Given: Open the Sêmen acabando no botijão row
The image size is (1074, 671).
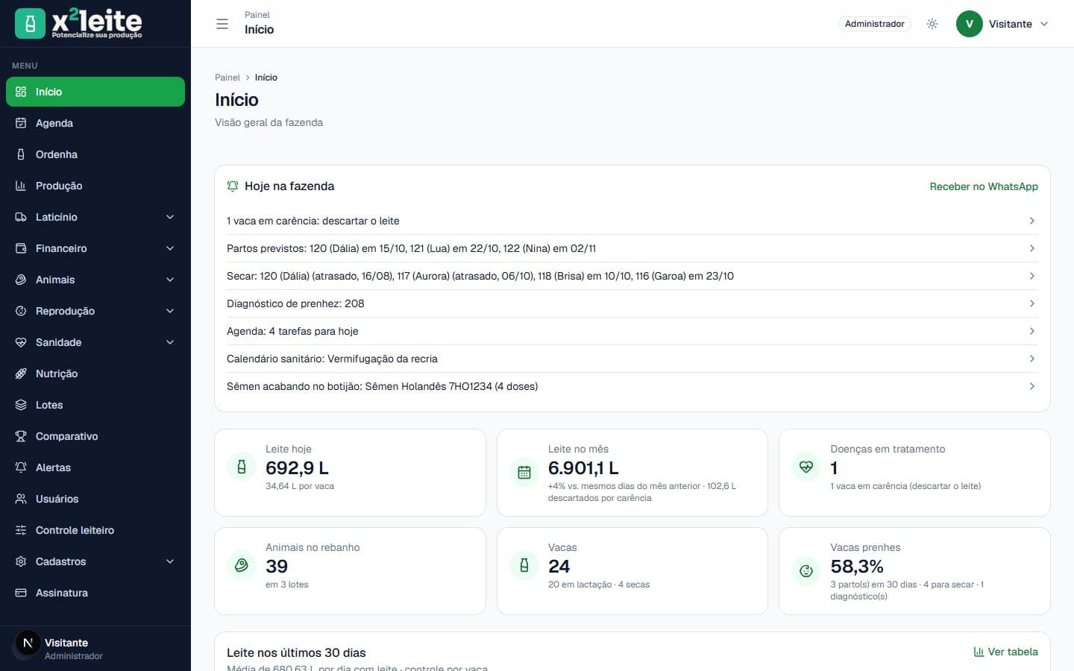Looking at the screenshot, I should click(632, 386).
